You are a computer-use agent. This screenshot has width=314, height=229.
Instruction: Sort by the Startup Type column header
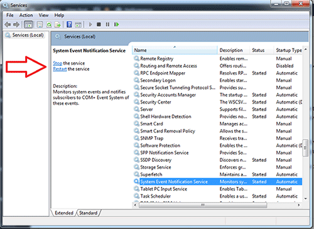click(x=288, y=50)
